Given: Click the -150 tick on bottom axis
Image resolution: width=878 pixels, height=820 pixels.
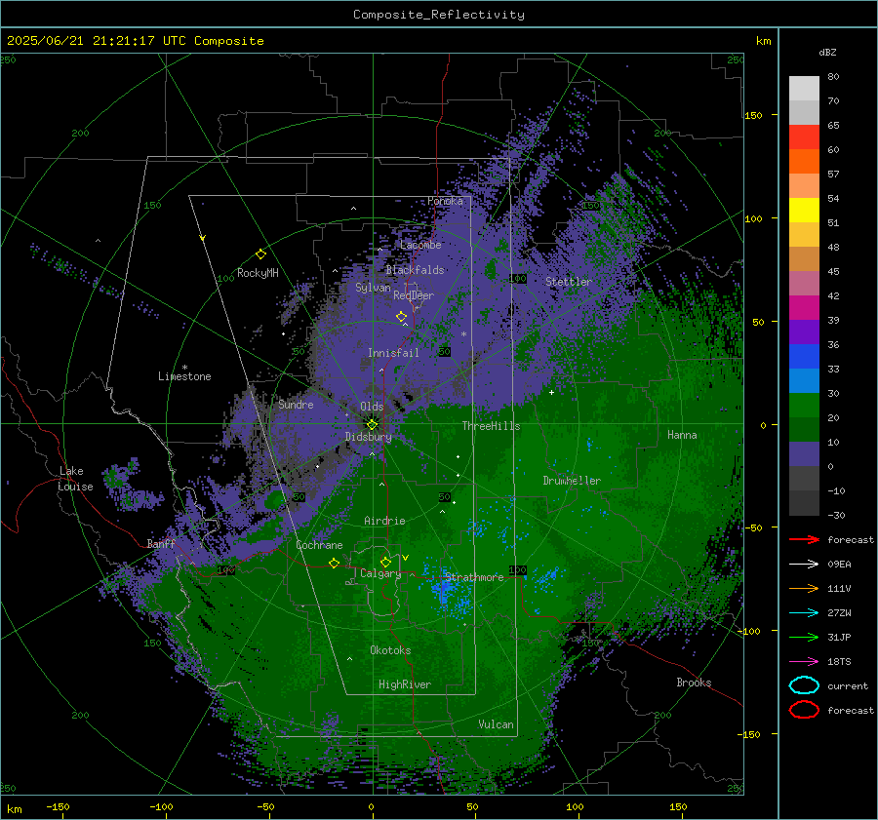Looking at the screenshot, I should (58, 807).
